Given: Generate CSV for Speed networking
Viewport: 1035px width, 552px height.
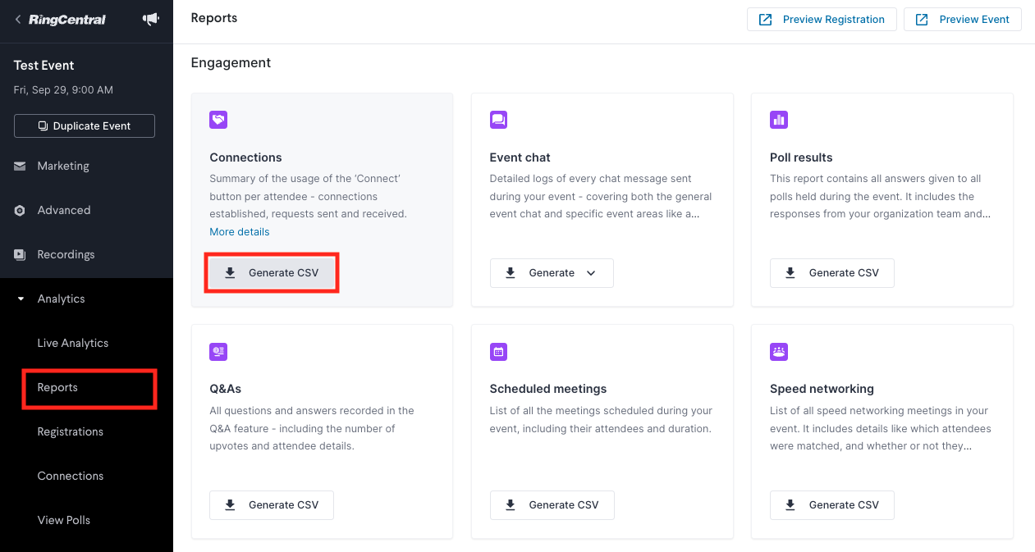Looking at the screenshot, I should 832,505.
